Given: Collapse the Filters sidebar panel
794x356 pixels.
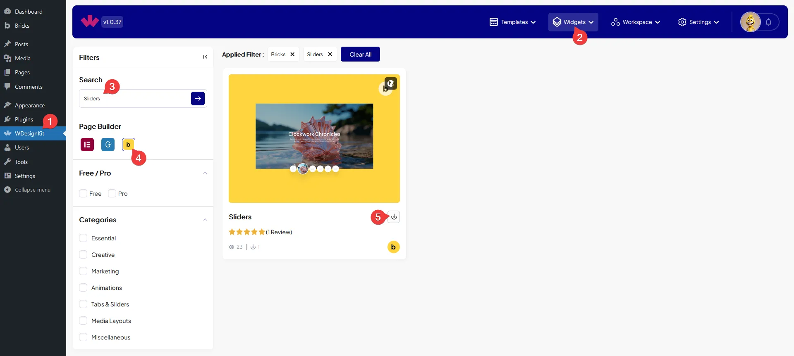Looking at the screenshot, I should [205, 57].
